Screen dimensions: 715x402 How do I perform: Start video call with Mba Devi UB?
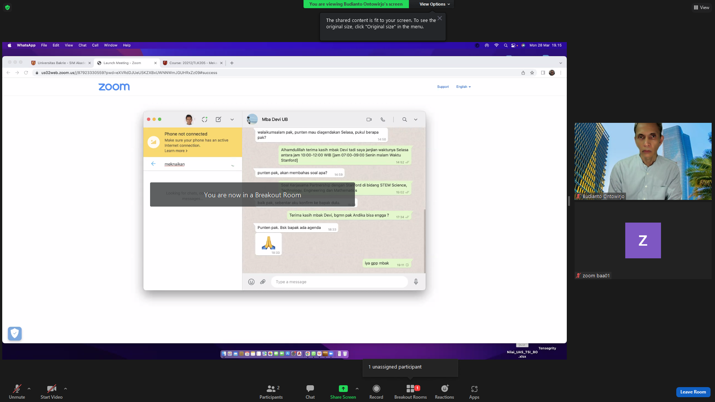369,119
